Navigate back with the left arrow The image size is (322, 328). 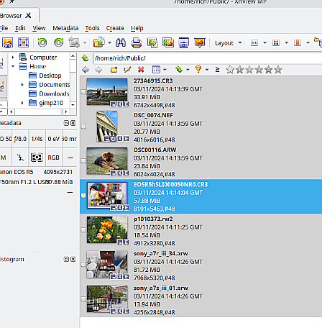tap(86, 70)
